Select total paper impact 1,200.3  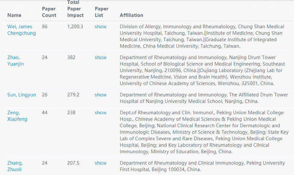tap(75, 27)
